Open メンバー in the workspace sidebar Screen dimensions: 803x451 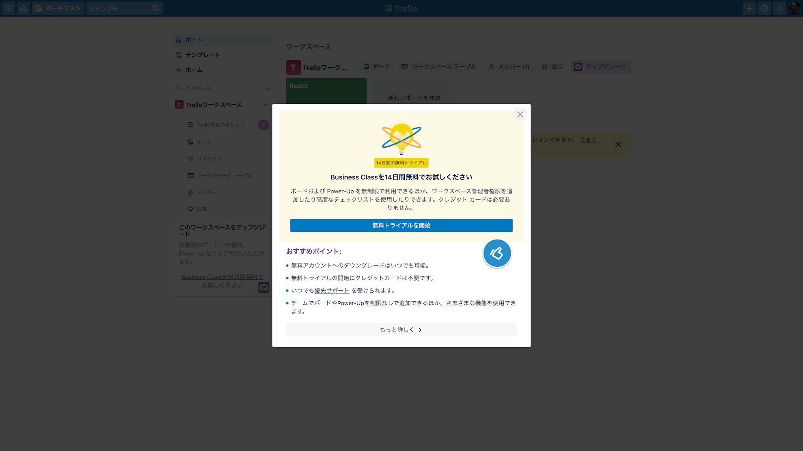coord(207,192)
